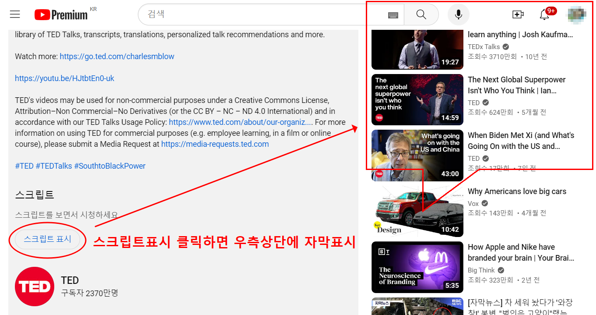
Task: Click the Vox channel name
Action: tap(473, 204)
